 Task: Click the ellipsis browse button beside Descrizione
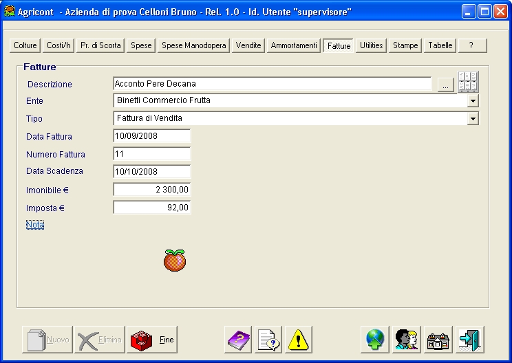[x=445, y=85]
